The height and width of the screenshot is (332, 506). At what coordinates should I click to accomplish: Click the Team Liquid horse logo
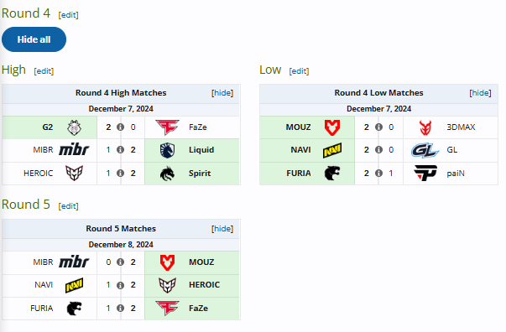(167, 150)
